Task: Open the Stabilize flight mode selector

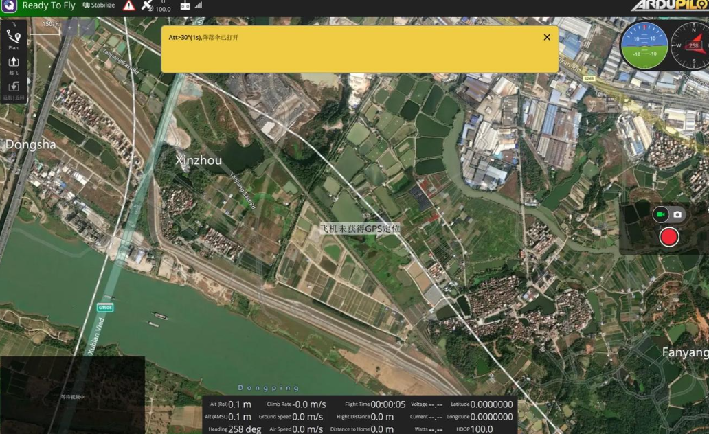Action: pos(99,5)
